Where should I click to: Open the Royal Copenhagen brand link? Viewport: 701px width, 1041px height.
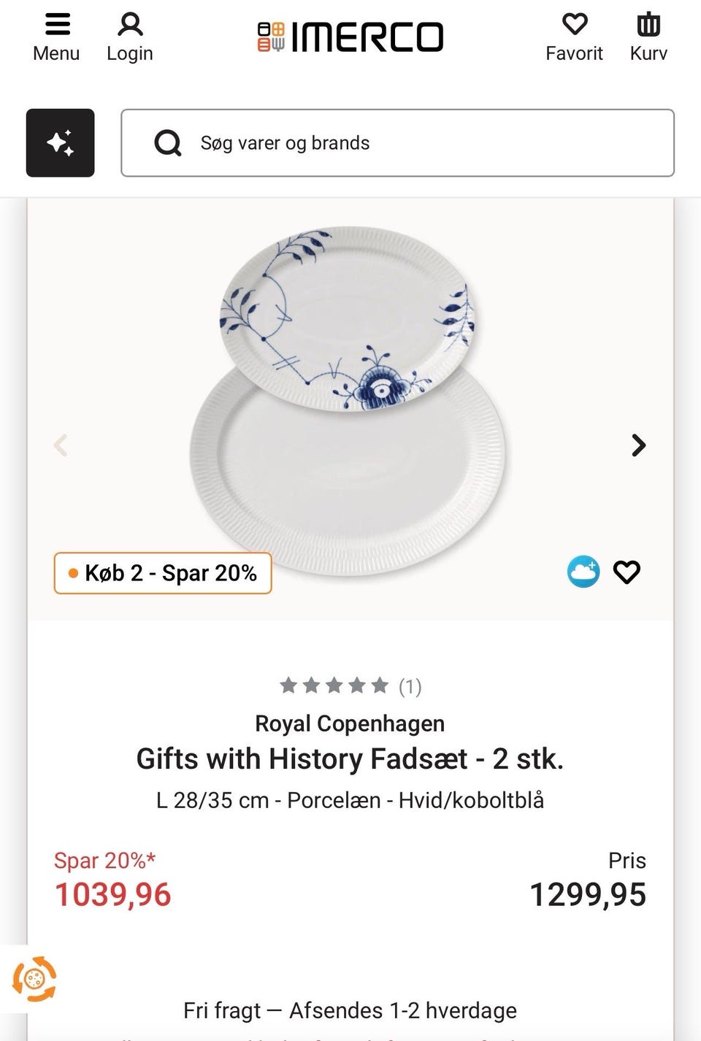pos(350,723)
